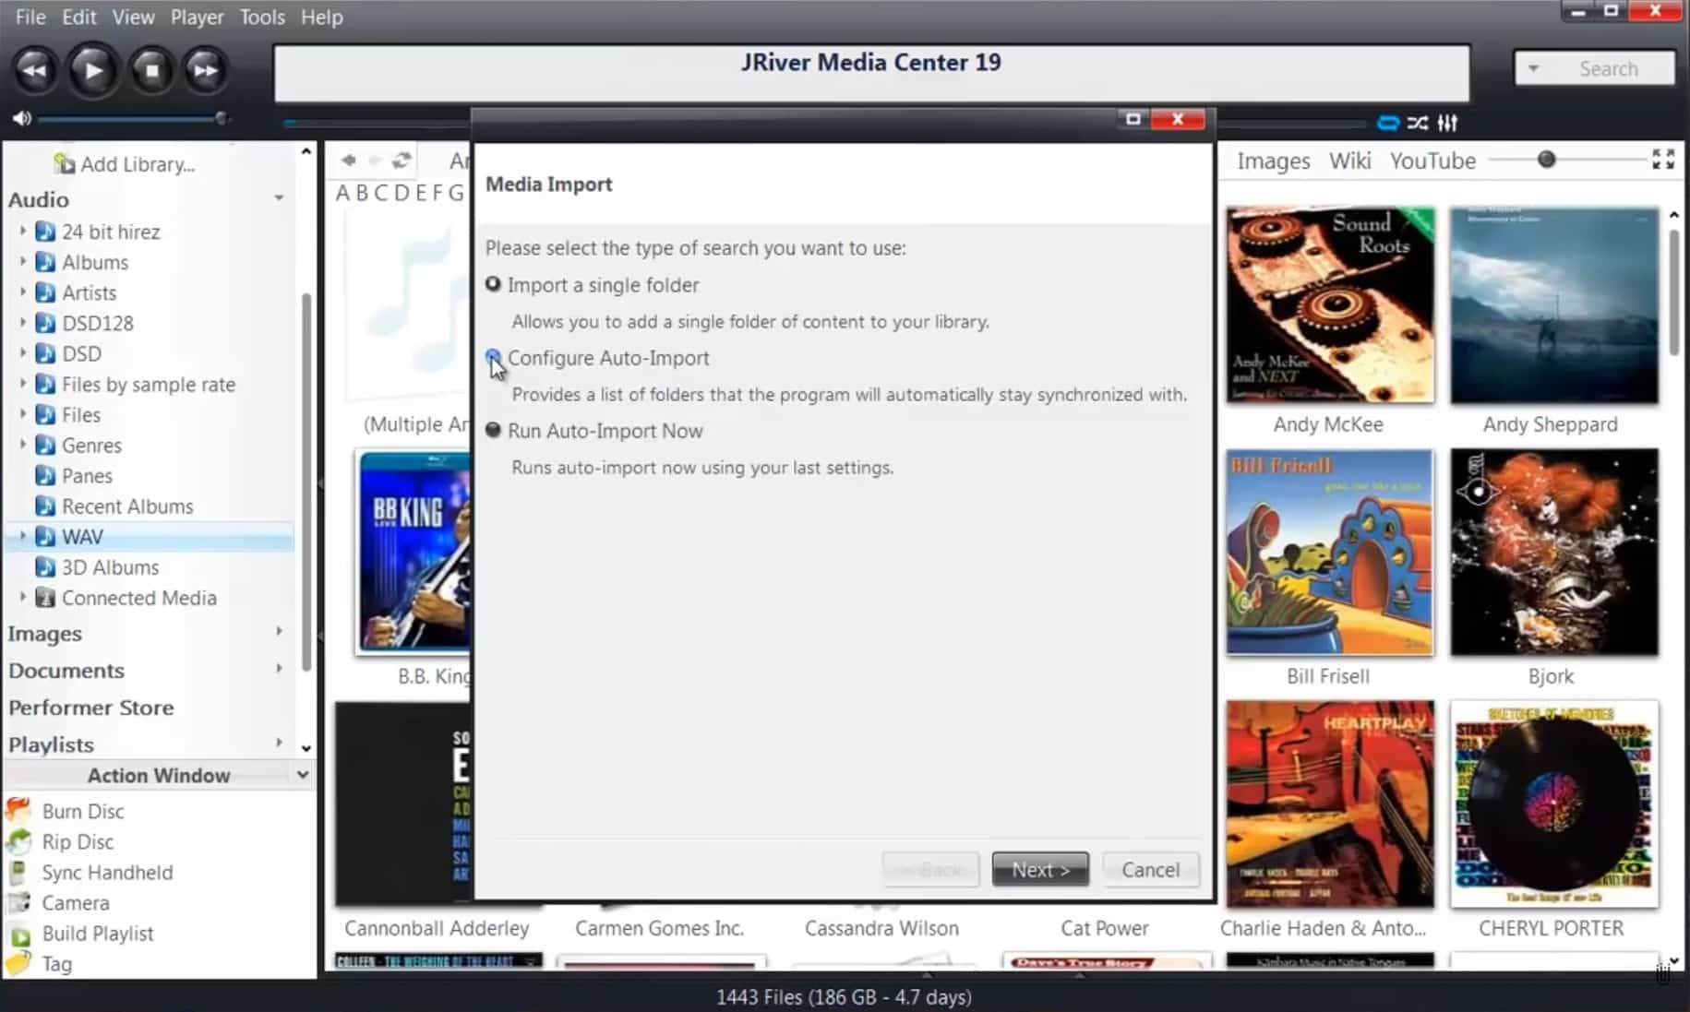Select the Burn Disc icon

coord(18,810)
